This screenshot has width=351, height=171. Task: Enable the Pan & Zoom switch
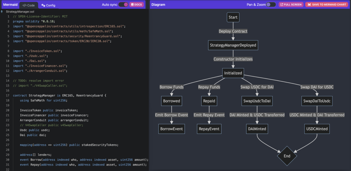(x=271, y=5)
